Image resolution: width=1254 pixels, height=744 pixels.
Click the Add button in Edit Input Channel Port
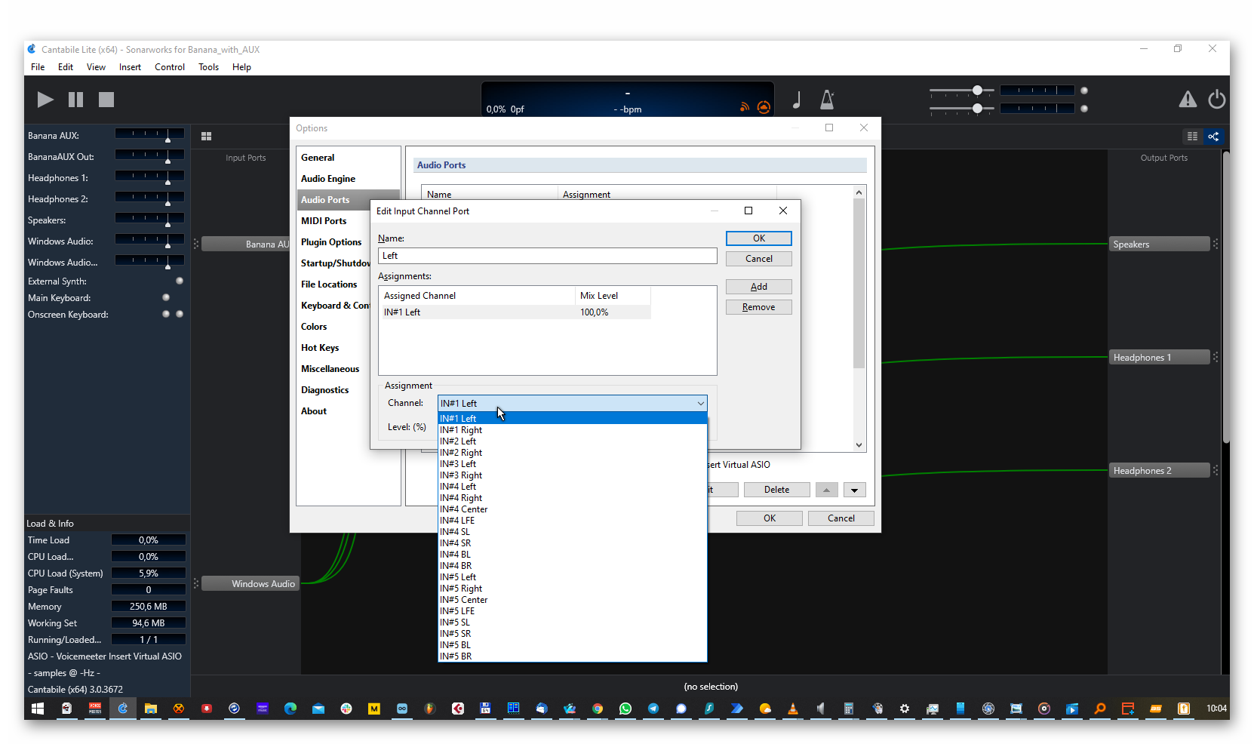pos(758,287)
